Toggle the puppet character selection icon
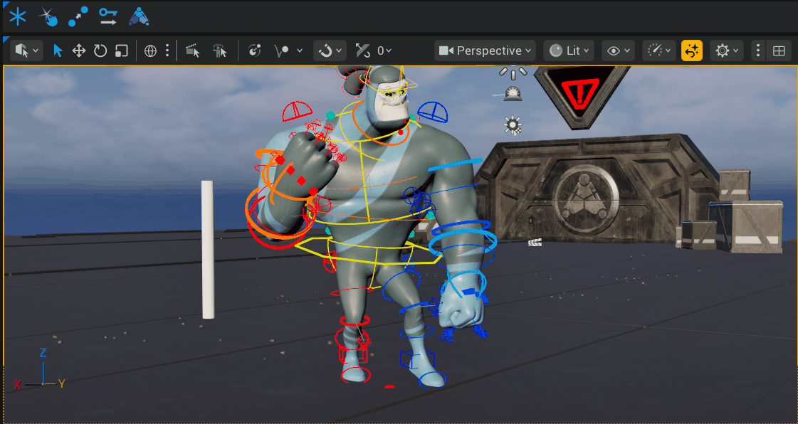 click(x=220, y=51)
